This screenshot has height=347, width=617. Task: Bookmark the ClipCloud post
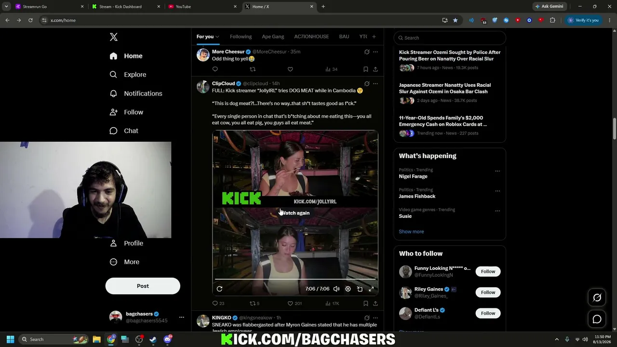click(366, 304)
